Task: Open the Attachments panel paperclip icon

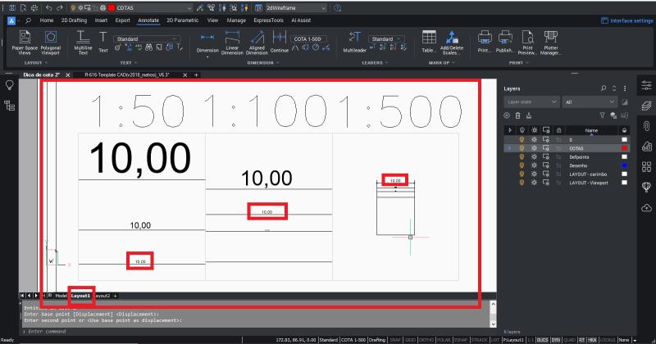Action: [646, 124]
